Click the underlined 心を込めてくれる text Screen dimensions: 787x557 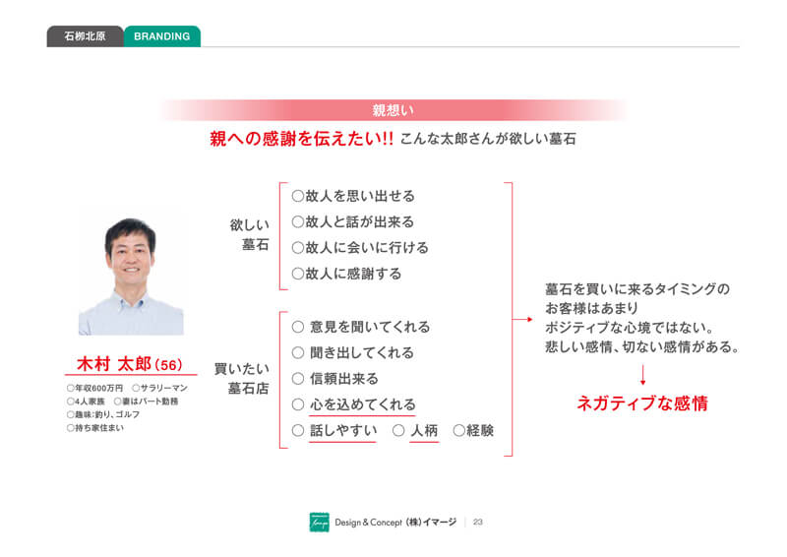362,404
